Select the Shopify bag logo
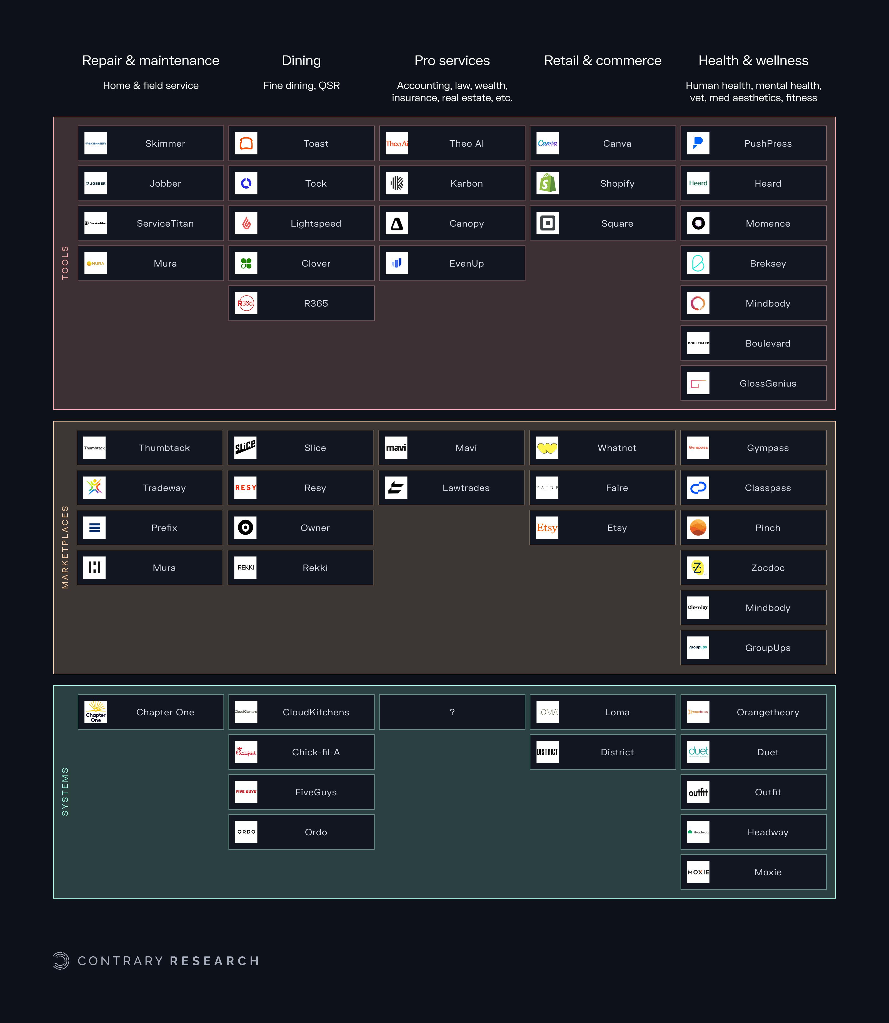The image size is (889, 1023). (548, 184)
